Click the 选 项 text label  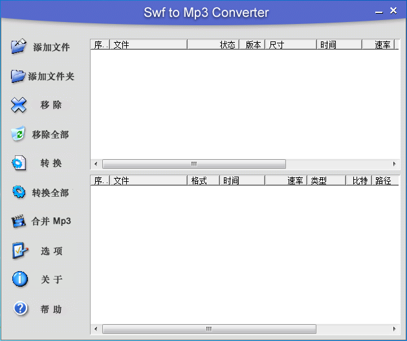(x=51, y=251)
